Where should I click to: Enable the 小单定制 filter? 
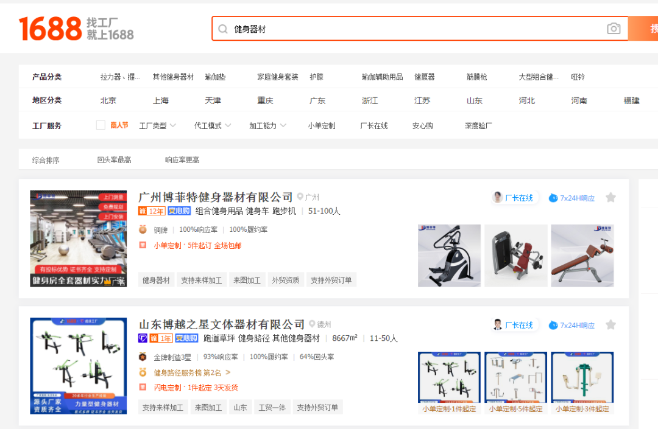pos(322,124)
